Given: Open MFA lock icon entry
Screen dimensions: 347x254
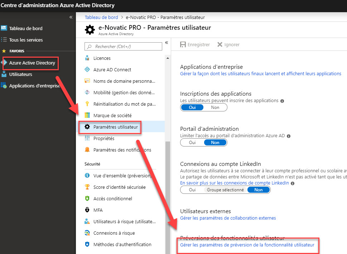Looking at the screenshot, I should coord(87,210).
